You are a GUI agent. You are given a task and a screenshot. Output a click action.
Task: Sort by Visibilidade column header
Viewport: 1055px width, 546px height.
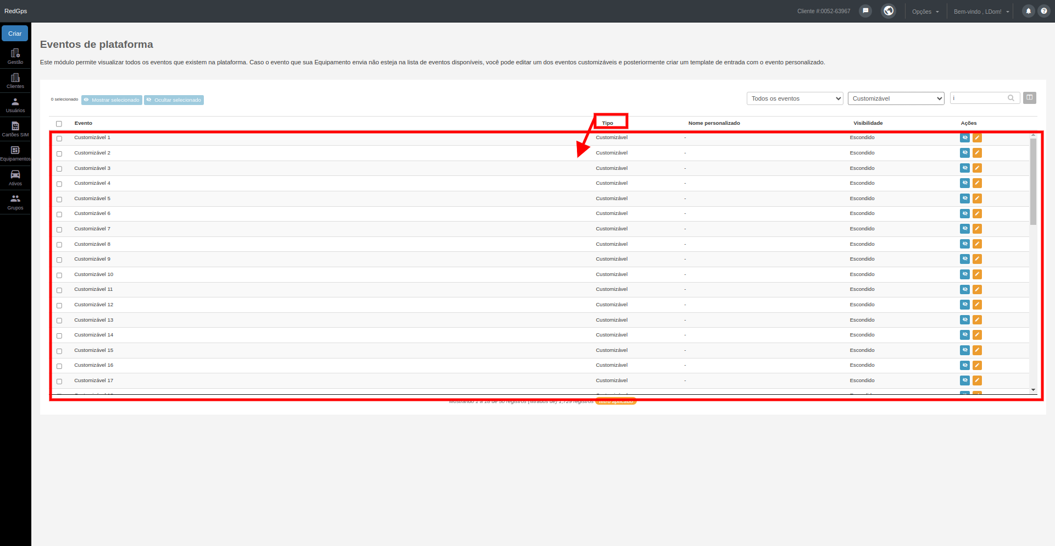coord(868,123)
